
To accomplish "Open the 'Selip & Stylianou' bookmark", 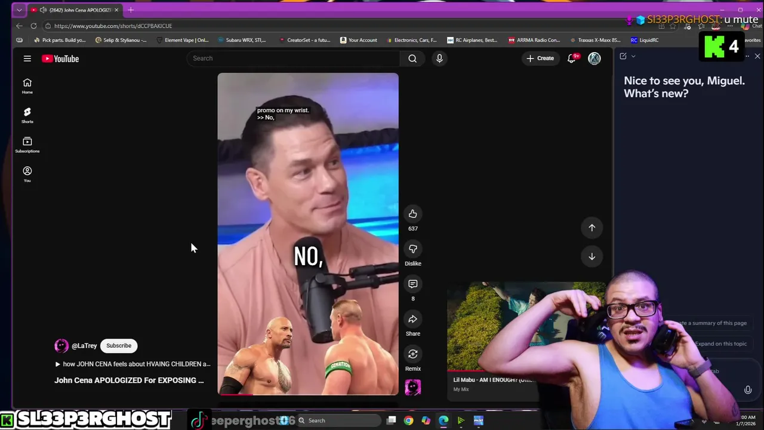I will coord(121,40).
